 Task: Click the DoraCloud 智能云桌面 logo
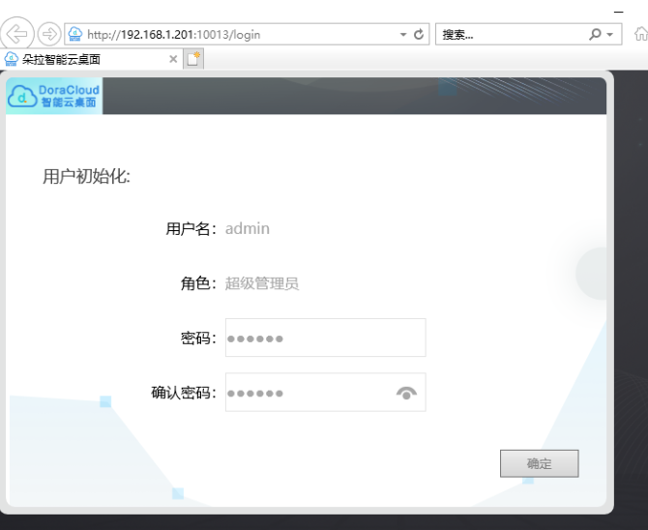click(x=54, y=96)
